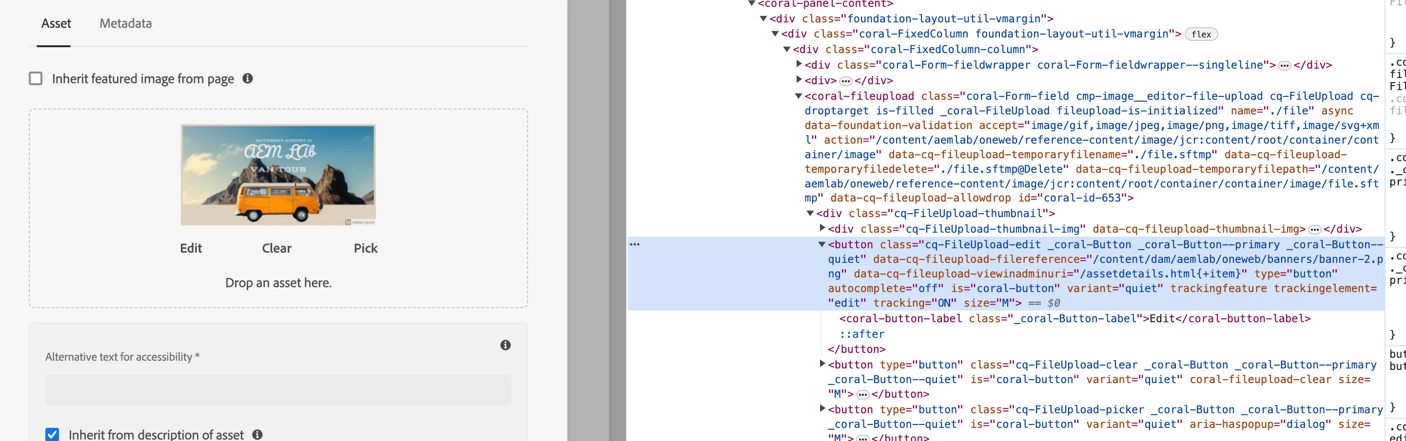Check Inherit featured image from page

(36, 78)
